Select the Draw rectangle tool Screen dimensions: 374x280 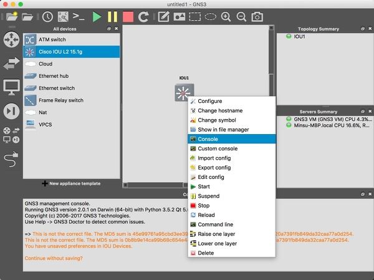[195, 17]
